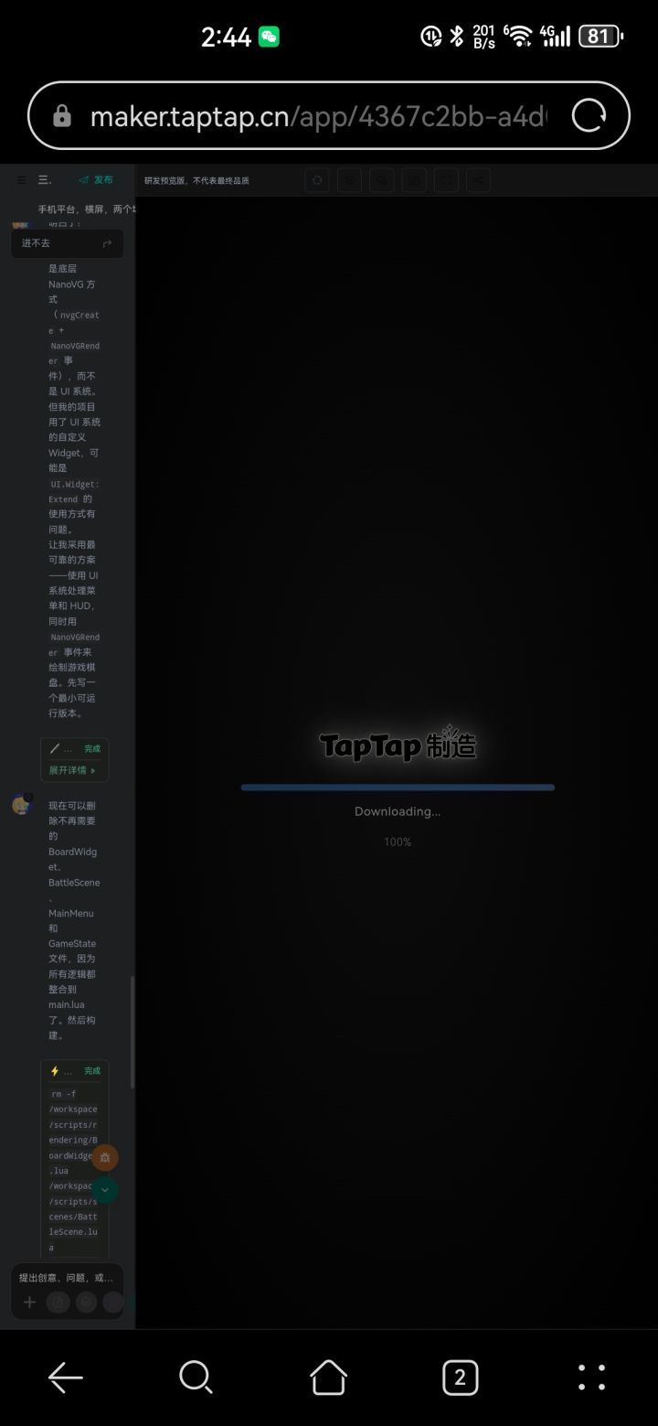Viewport: 658px width, 1426px height.
Task: Select the maker.taptap.cn URL address field
Action: [x=318, y=116]
